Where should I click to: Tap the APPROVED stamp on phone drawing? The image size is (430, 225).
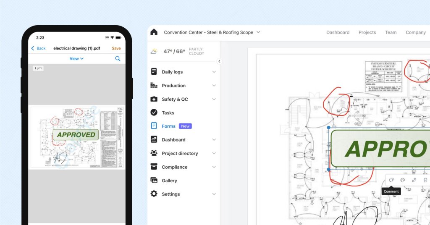coord(76,135)
